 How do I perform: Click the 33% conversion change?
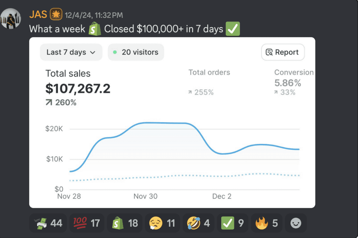click(x=285, y=92)
